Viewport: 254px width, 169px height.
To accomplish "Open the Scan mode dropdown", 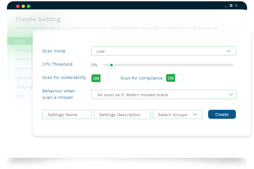I will (164, 51).
